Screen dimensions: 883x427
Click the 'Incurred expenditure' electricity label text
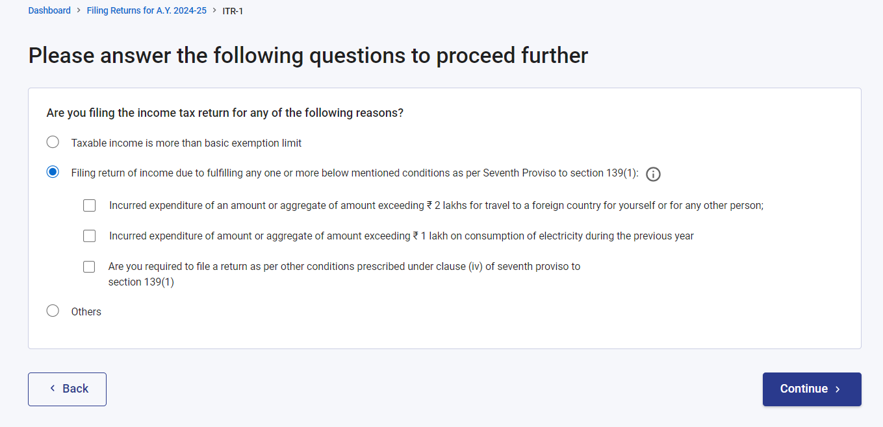[x=401, y=236]
